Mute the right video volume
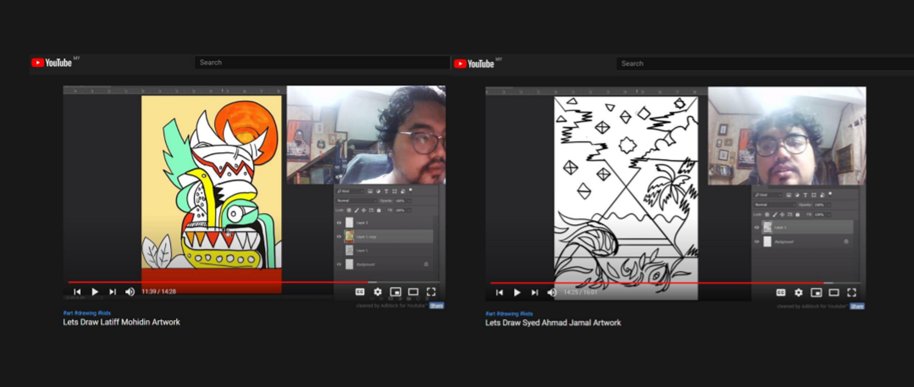The image size is (914, 387). [x=552, y=293]
